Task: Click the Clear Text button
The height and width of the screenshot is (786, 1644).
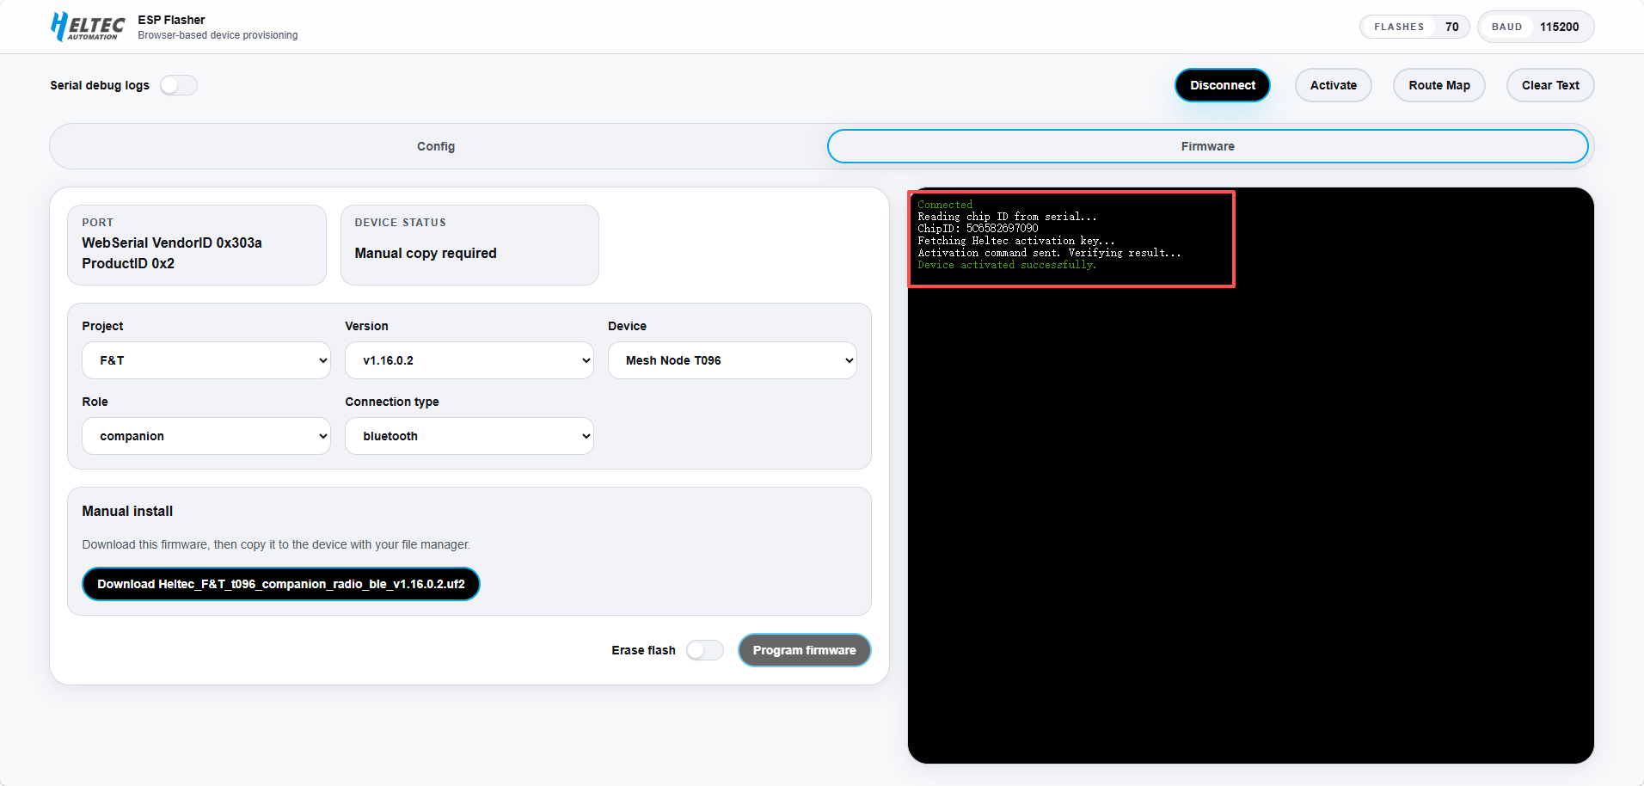Action: pos(1550,85)
